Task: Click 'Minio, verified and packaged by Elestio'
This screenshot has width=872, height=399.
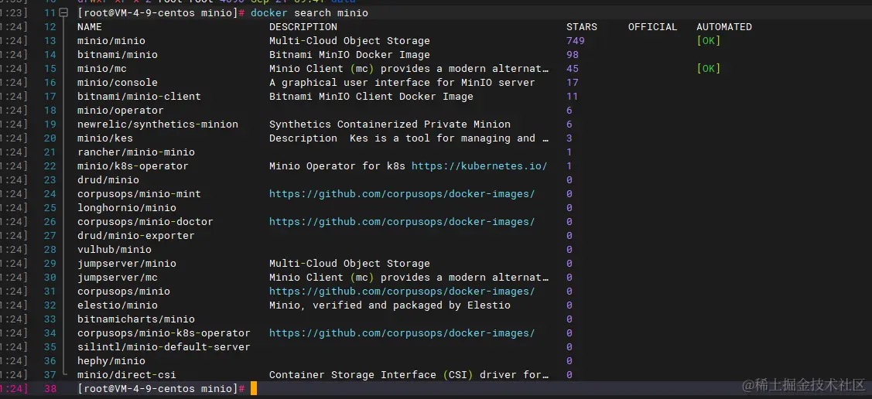Action: pyautogui.click(x=390, y=305)
